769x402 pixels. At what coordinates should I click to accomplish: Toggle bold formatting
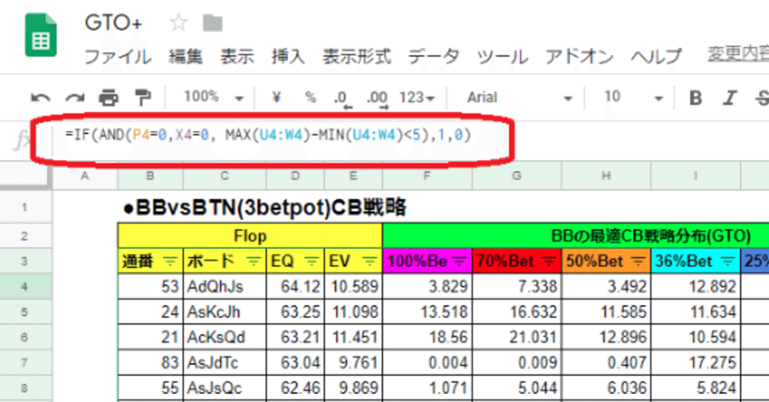(x=694, y=97)
